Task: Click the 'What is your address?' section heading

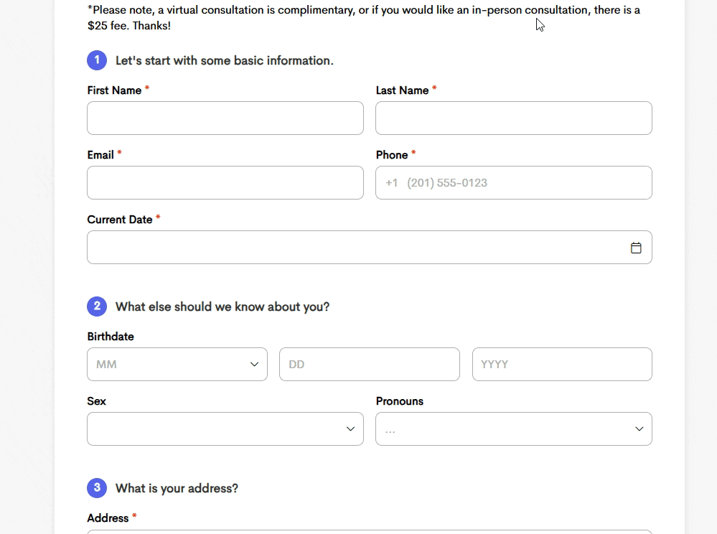Action: pyautogui.click(x=177, y=488)
